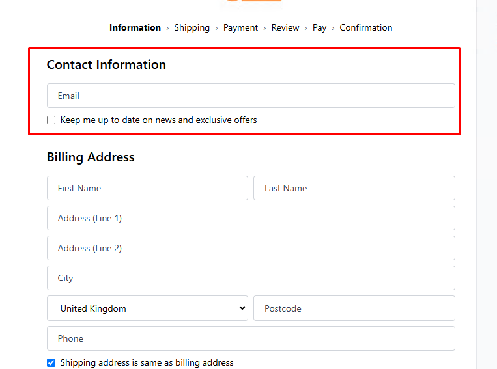
Task: Select the Information breadcrumb step
Action: click(135, 27)
